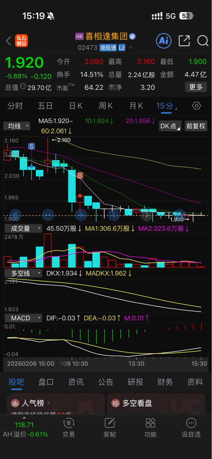The height and width of the screenshot is (459, 212).
Task: Tap the back arrow icon
Action: coord(9,41)
